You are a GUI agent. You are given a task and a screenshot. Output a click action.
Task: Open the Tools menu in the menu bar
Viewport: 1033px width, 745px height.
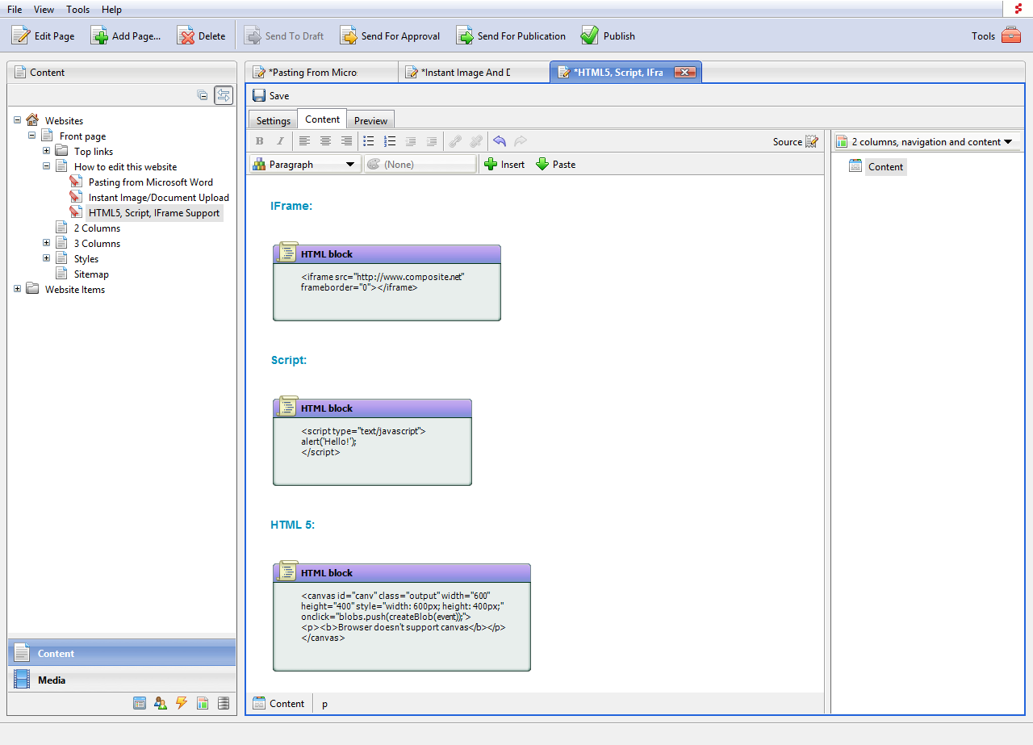point(77,9)
